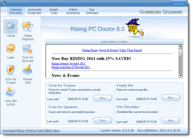Viewport: 193px width, 139px height.
Task: Open the Private Info cleaner icon
Action: [x=28, y=70]
